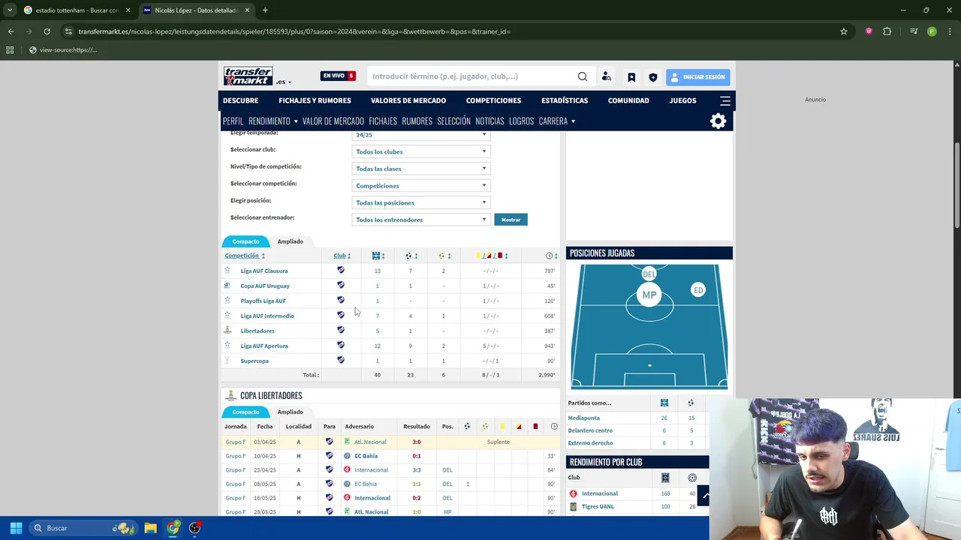Open the Supercopa competition link
The height and width of the screenshot is (540, 961).
click(255, 361)
